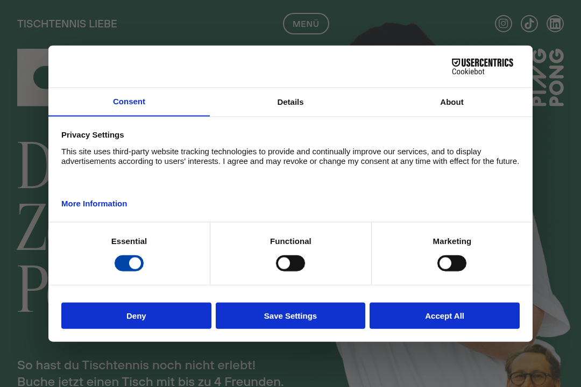Open the MENÜ button in header
Viewport: 581px width, 387px height.
coord(306,24)
